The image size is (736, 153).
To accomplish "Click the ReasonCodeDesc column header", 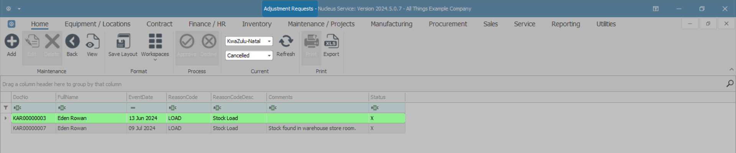I will click(238, 97).
